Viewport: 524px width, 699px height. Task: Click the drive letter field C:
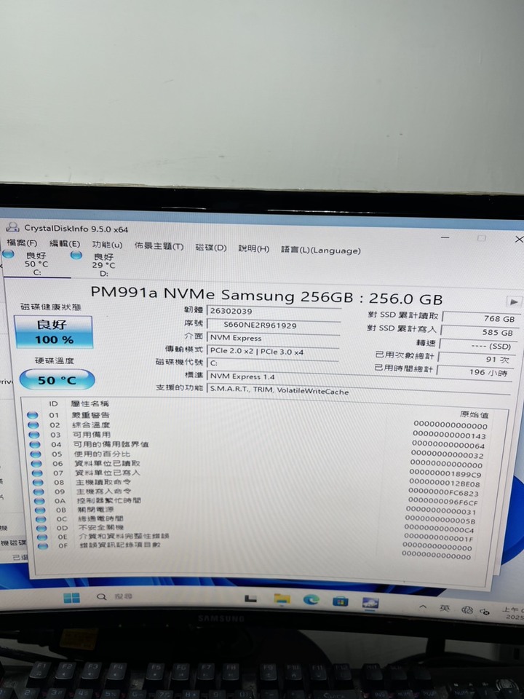[271, 363]
